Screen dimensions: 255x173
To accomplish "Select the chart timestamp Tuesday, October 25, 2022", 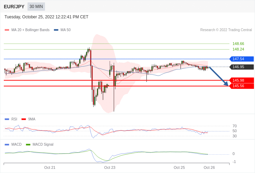I will (46, 17).
